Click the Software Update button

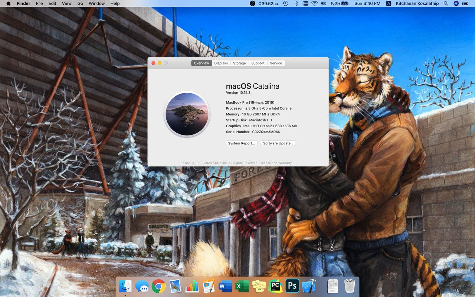coord(278,143)
